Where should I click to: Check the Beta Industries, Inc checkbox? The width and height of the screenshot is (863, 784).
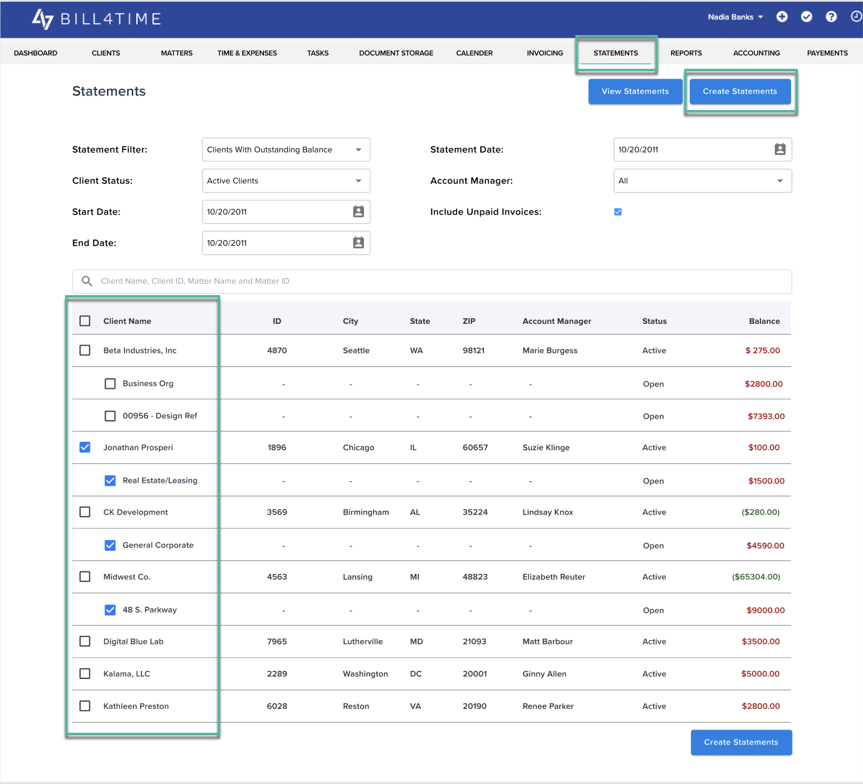(x=85, y=351)
